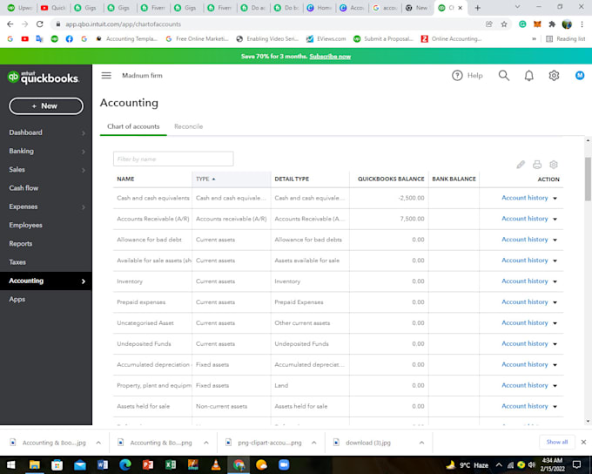Click the pencil batch edit icon

pyautogui.click(x=521, y=165)
